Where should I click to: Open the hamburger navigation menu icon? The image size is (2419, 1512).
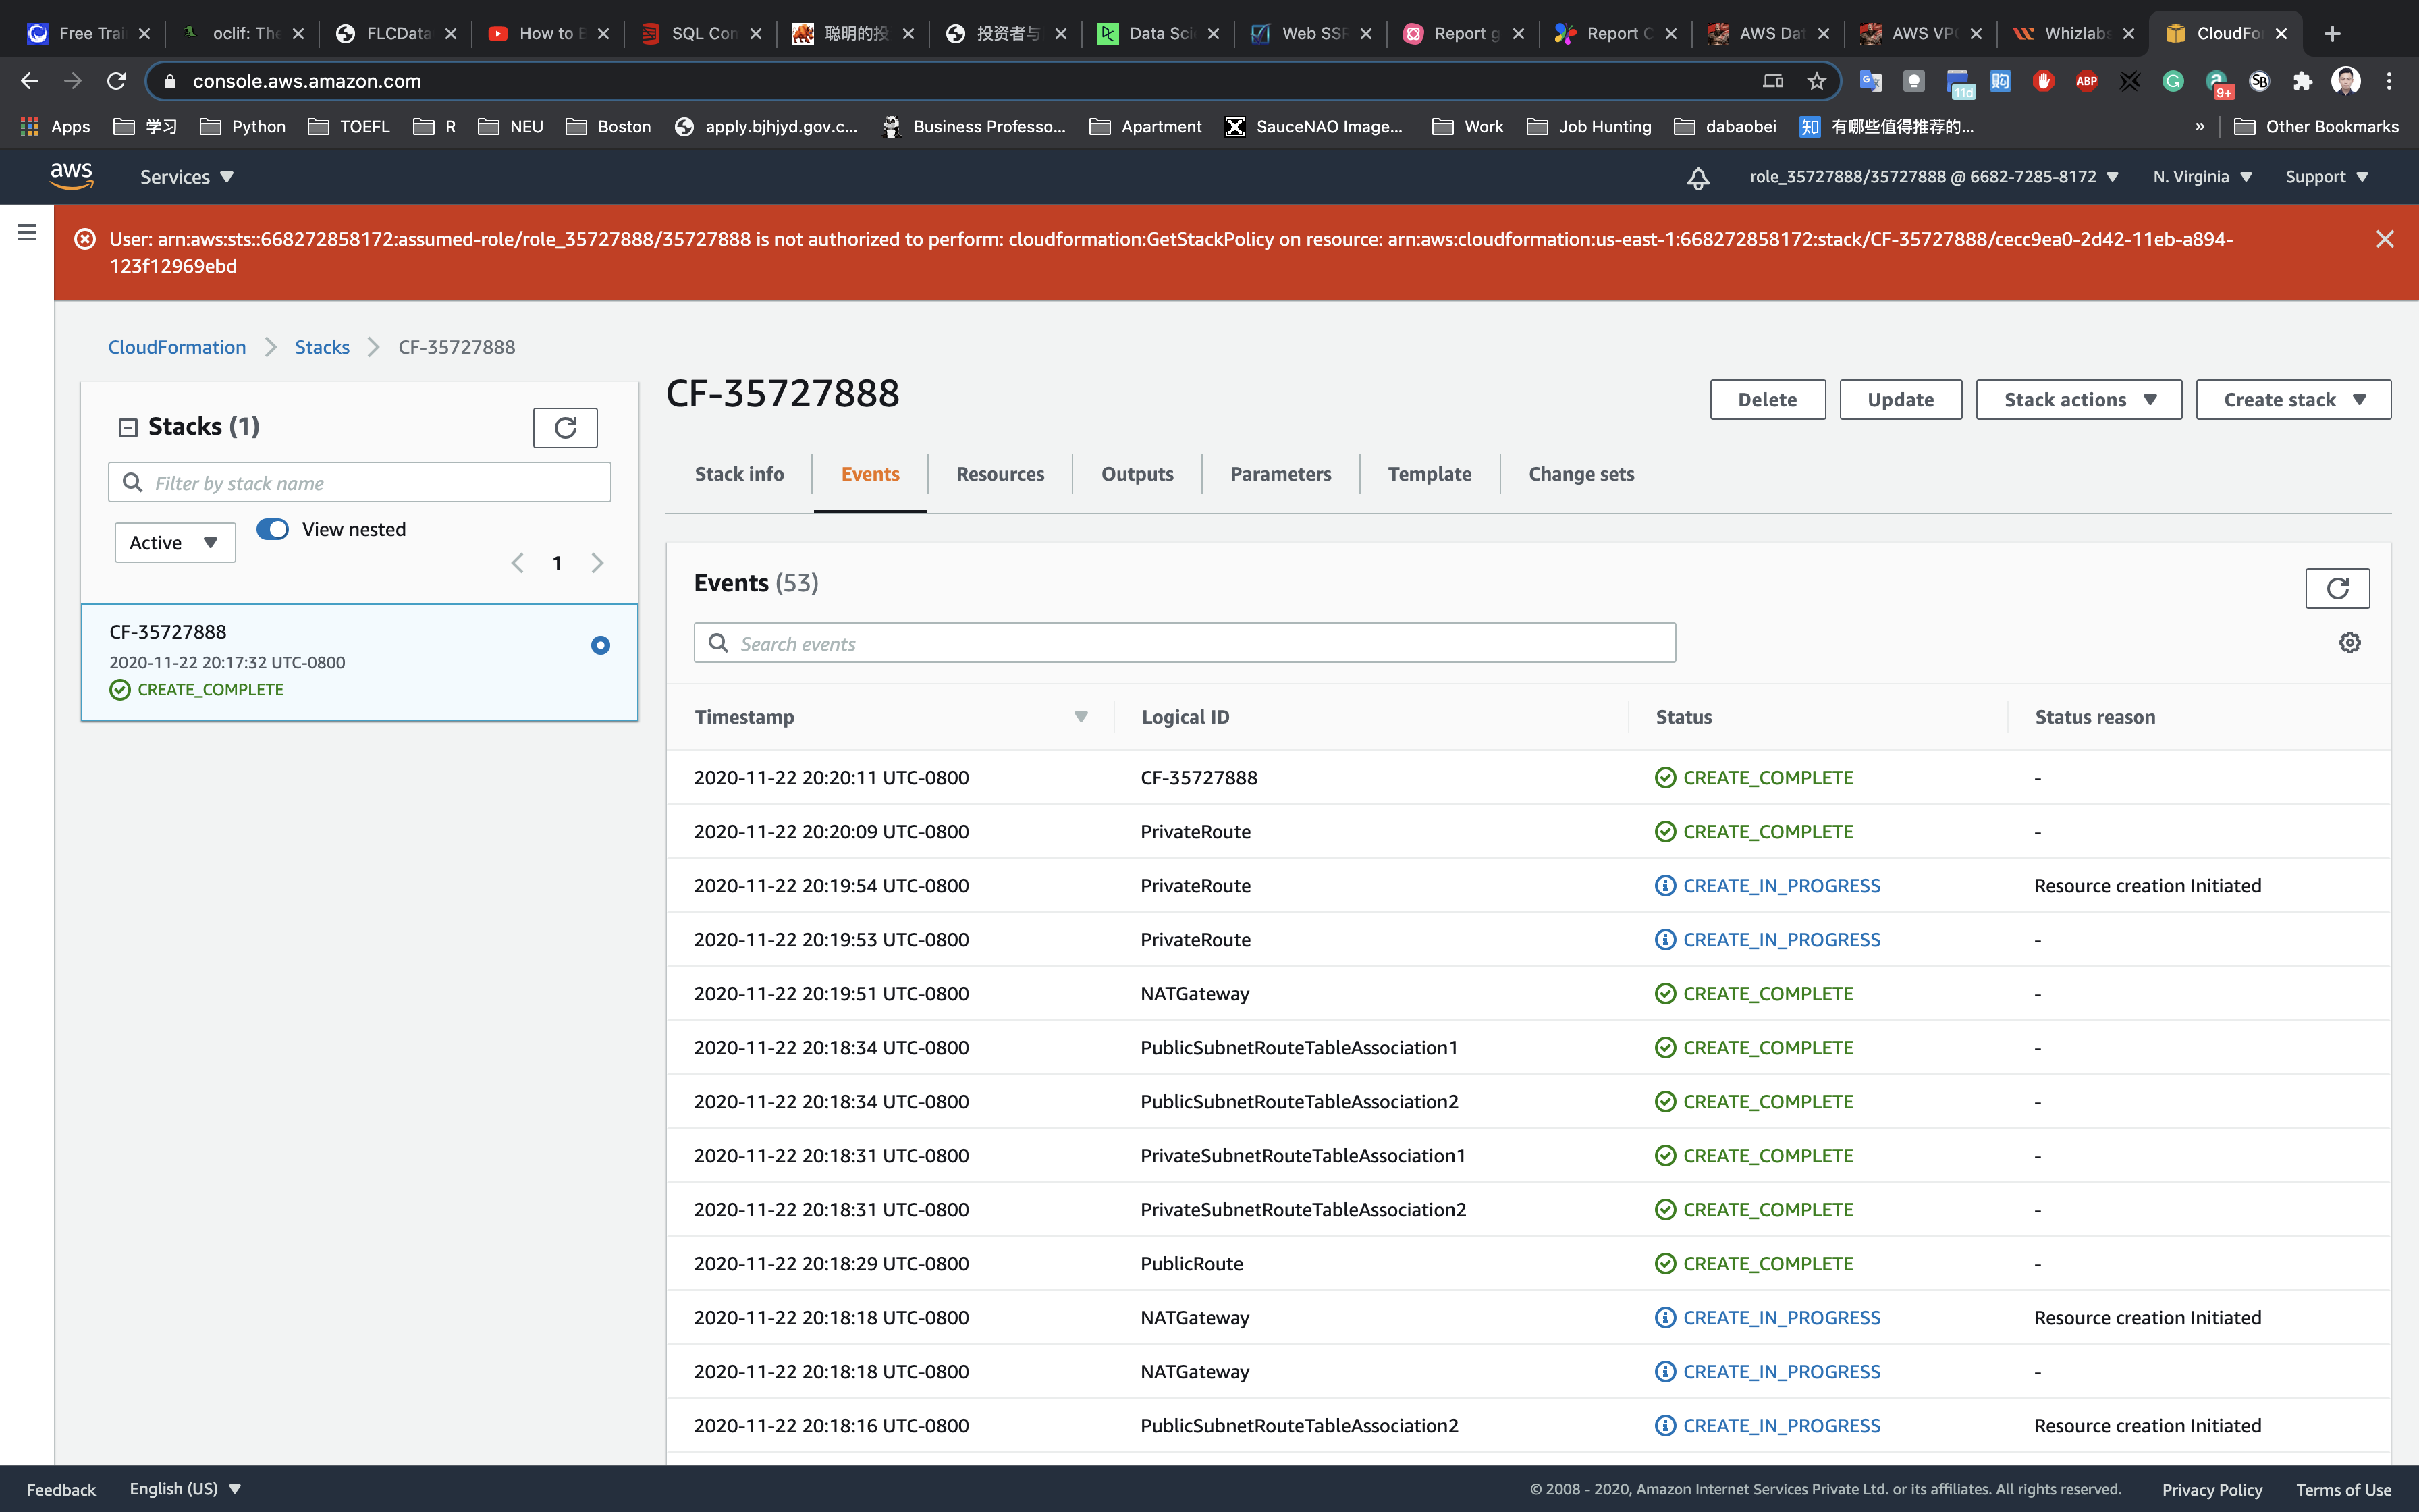coord(27,232)
